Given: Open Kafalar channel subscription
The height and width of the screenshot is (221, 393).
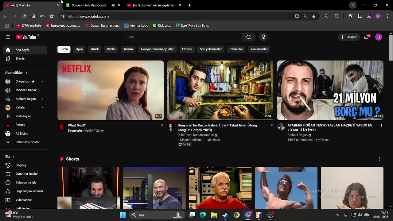Looking at the screenshot, I should 25,108.
